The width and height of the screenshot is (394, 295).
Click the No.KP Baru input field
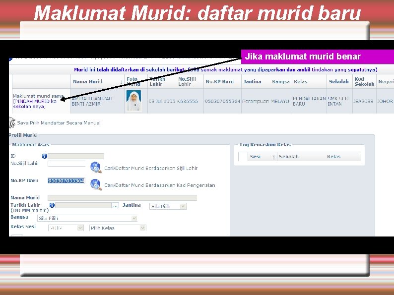(x=66, y=181)
